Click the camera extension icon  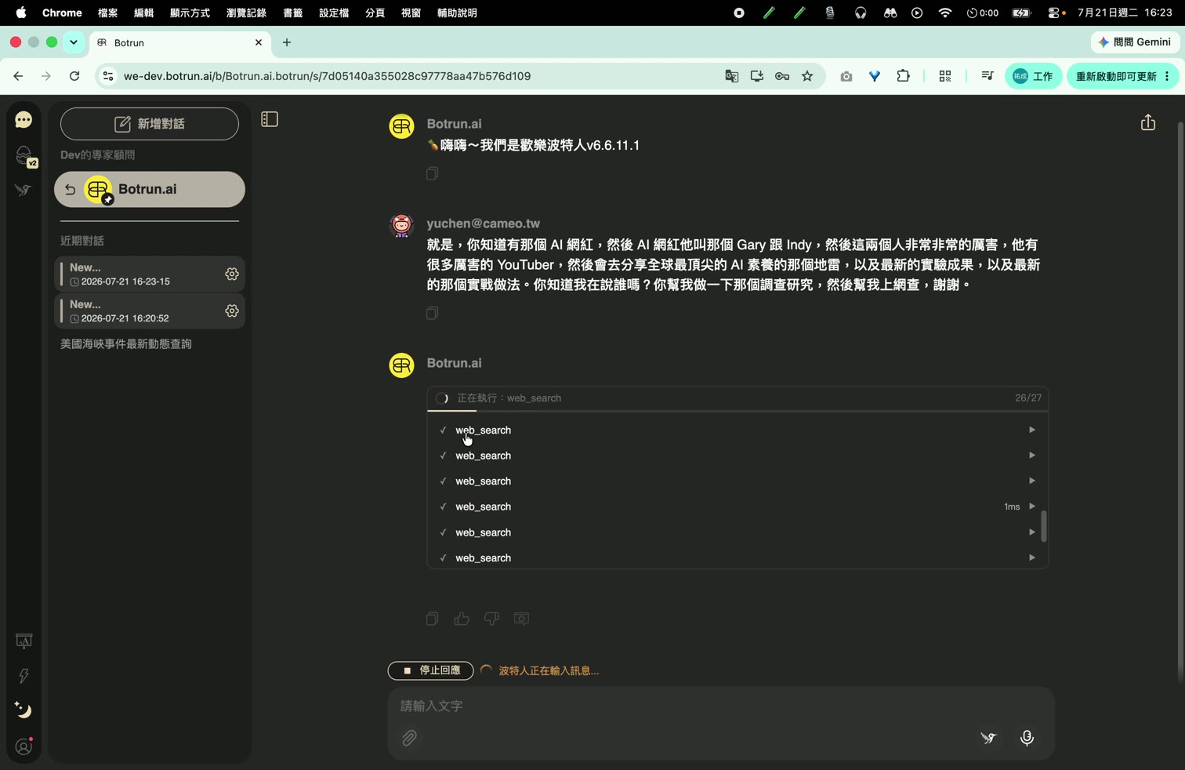(x=846, y=76)
